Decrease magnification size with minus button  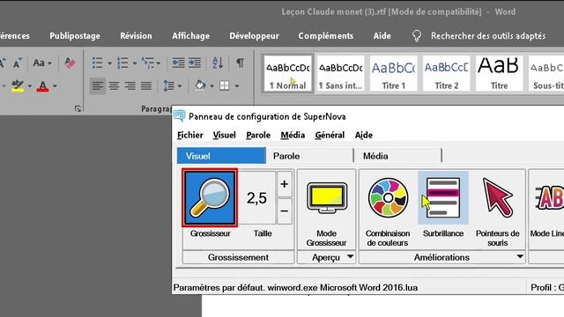pyautogui.click(x=284, y=211)
